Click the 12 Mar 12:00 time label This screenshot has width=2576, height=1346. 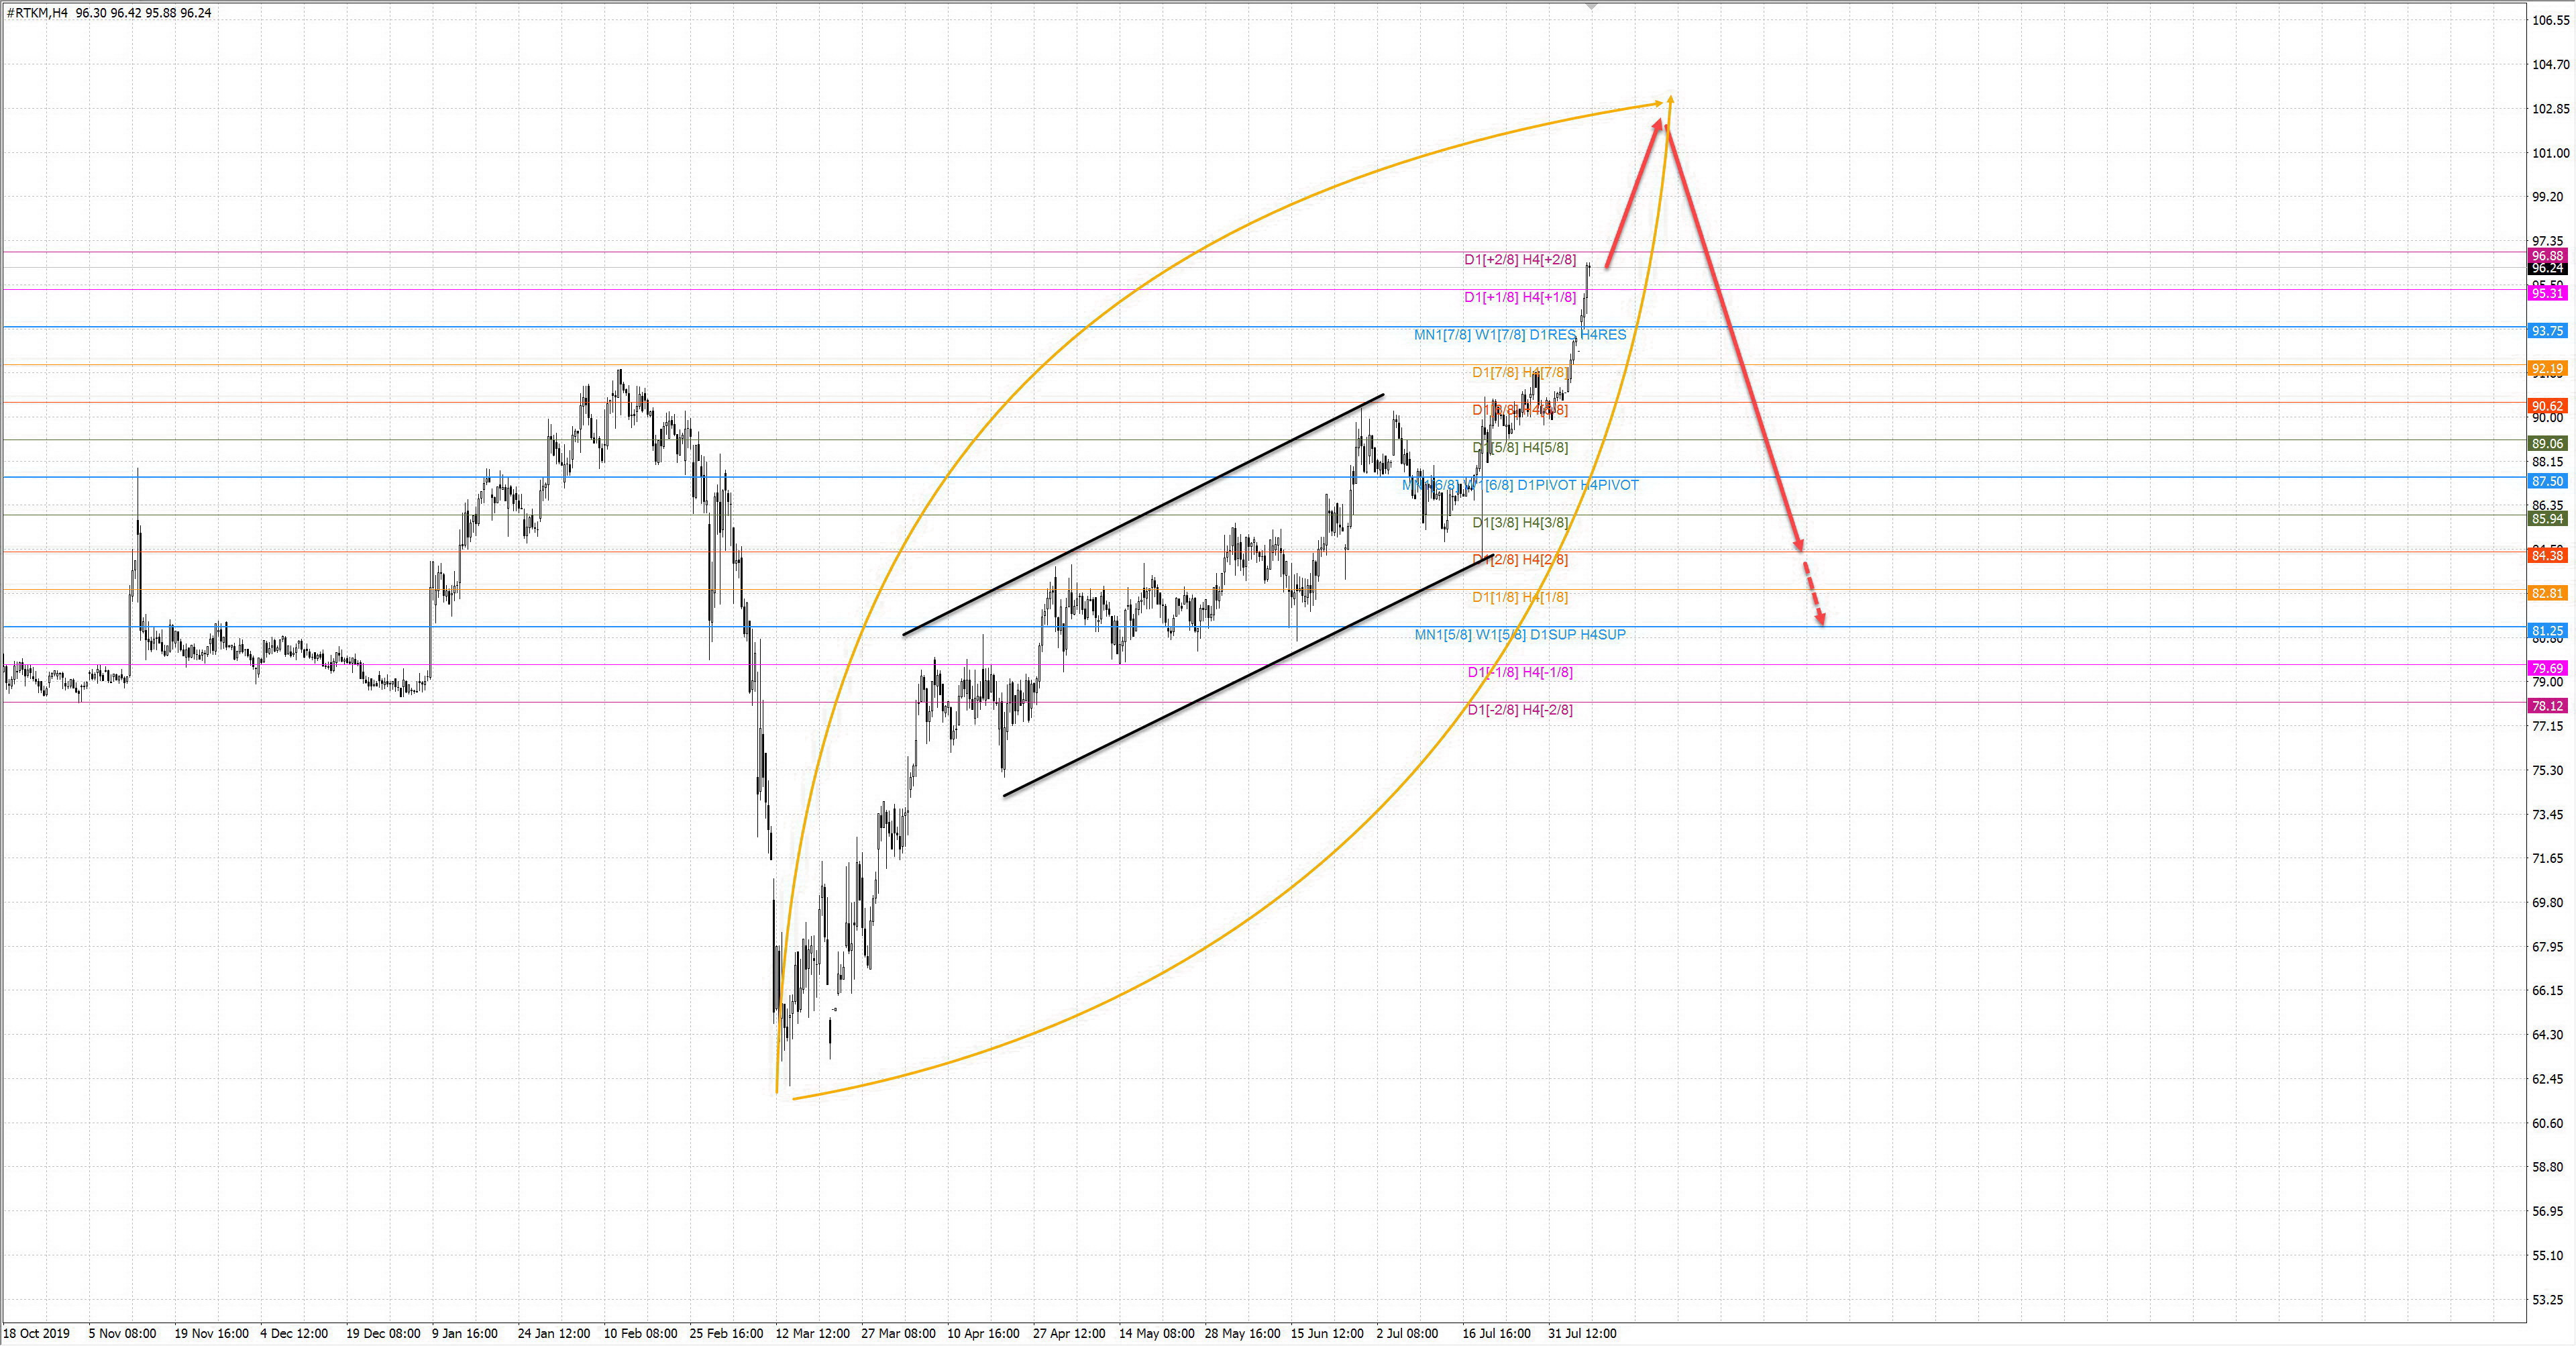812,1333
